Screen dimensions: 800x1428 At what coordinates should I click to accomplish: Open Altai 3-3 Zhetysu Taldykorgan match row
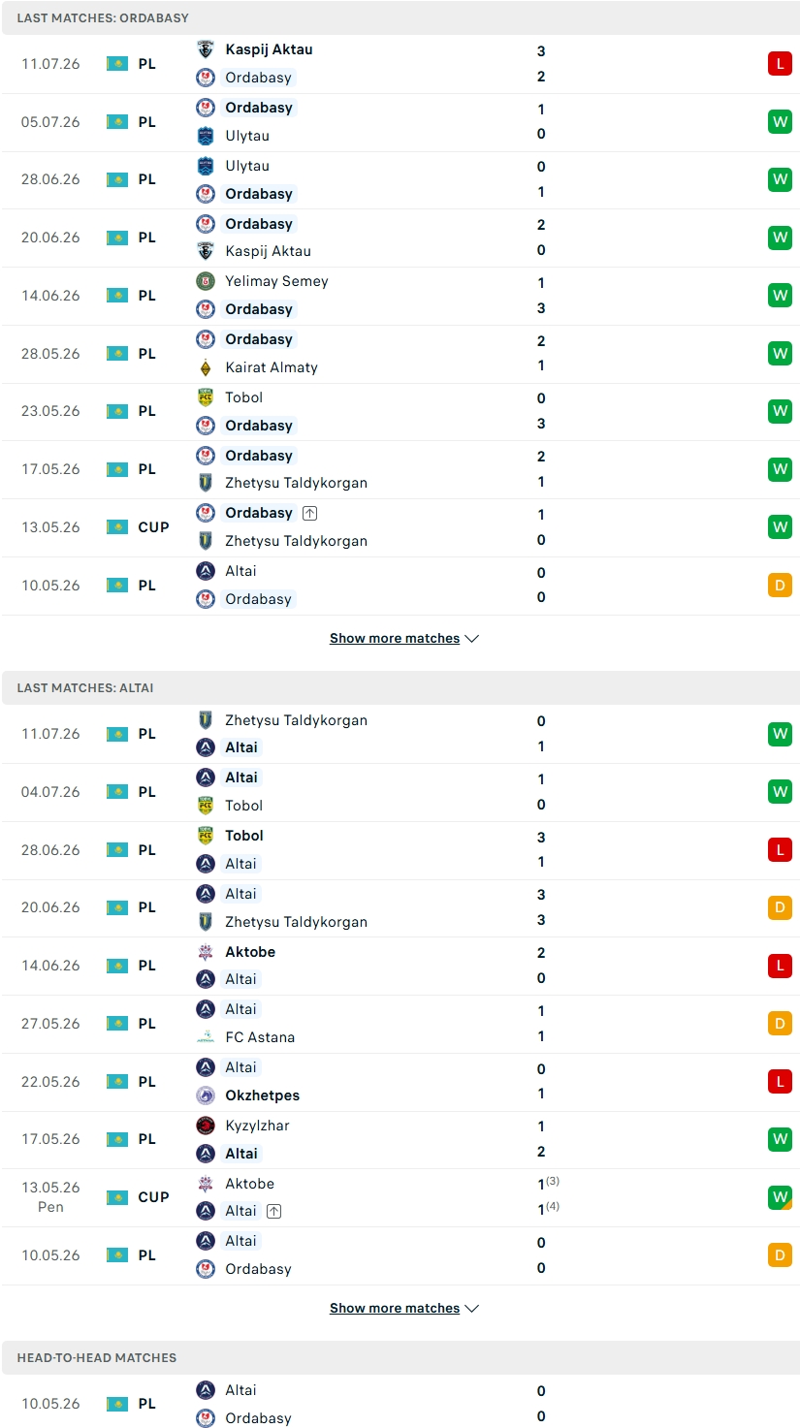[x=400, y=907]
